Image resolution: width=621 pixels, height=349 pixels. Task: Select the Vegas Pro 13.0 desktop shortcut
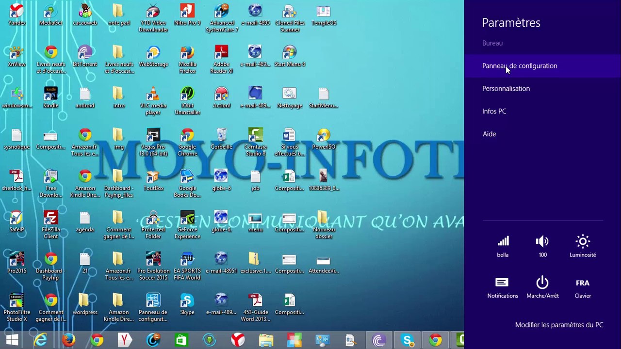click(x=153, y=142)
